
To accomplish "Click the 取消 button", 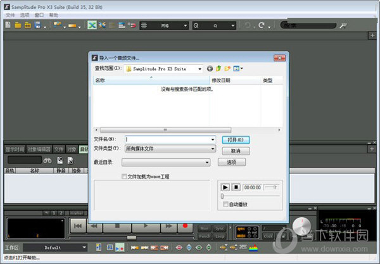I will [x=235, y=151].
